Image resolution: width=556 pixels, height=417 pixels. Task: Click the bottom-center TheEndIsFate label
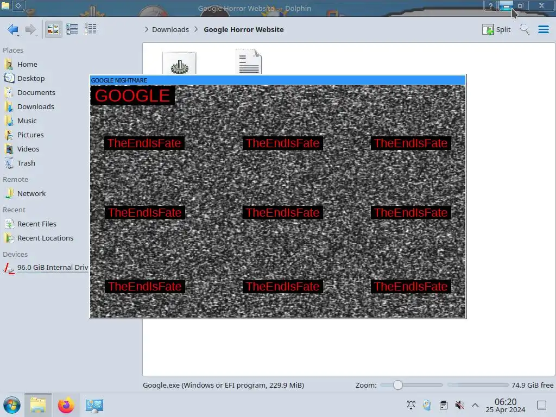(282, 287)
